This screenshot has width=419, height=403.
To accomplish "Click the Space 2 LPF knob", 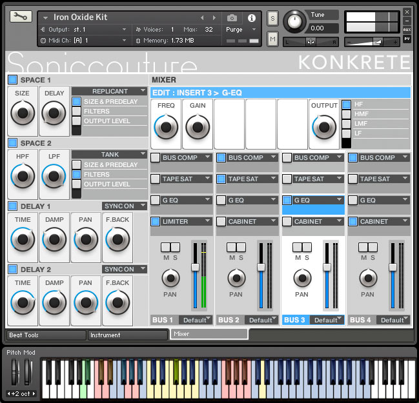I will (x=54, y=176).
